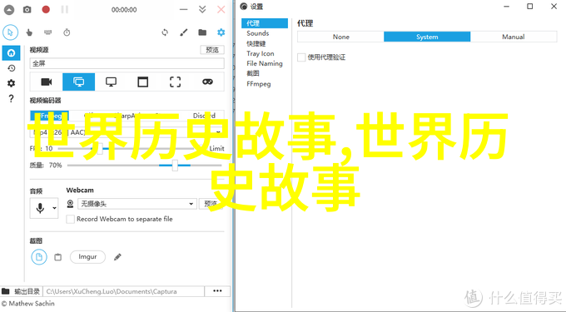
Task: Click the Imgur upload button
Action: point(87,257)
